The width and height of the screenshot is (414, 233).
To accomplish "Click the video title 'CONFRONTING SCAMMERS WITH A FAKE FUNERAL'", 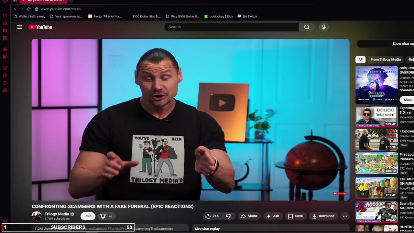I will tap(113, 206).
